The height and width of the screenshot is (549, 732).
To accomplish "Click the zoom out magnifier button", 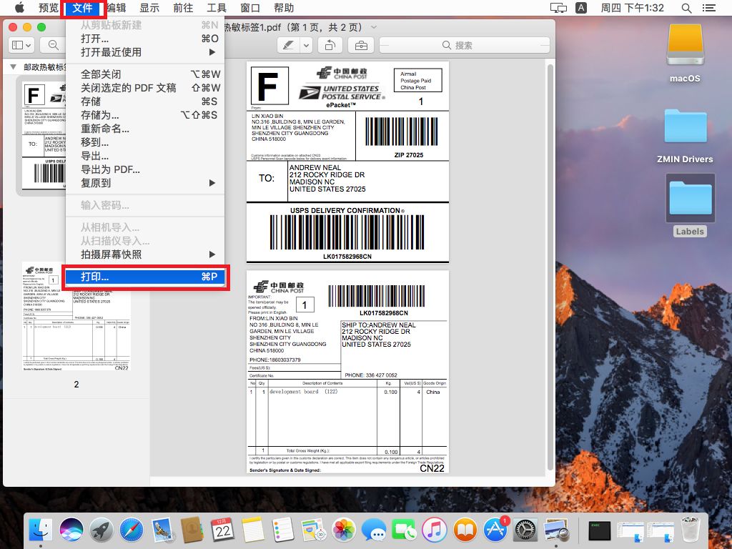I will (x=53, y=45).
